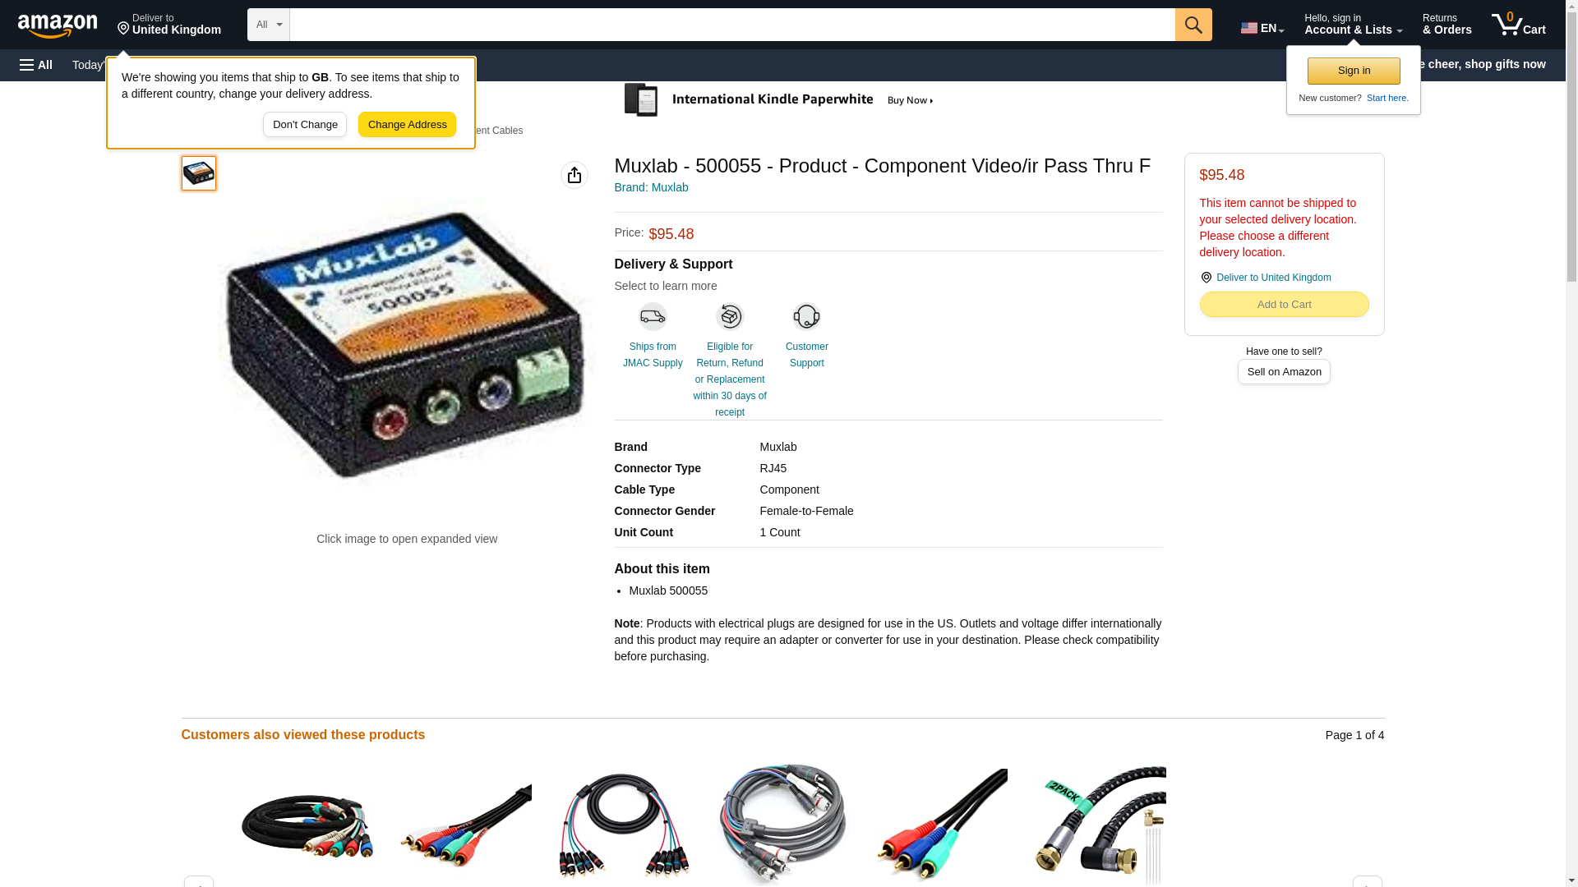Click the Don't Change button
This screenshot has height=887, width=1578.
coord(305,125)
